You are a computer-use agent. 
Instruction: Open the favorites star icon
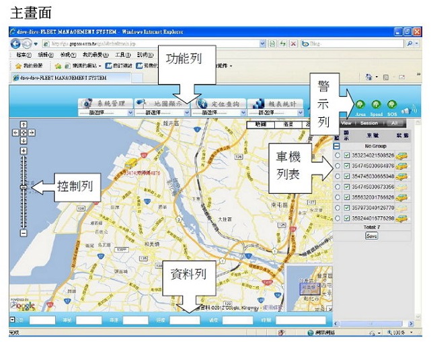tap(18, 66)
